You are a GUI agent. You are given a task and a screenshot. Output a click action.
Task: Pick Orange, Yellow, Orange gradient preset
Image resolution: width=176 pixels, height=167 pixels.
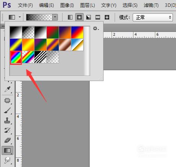point(28,45)
